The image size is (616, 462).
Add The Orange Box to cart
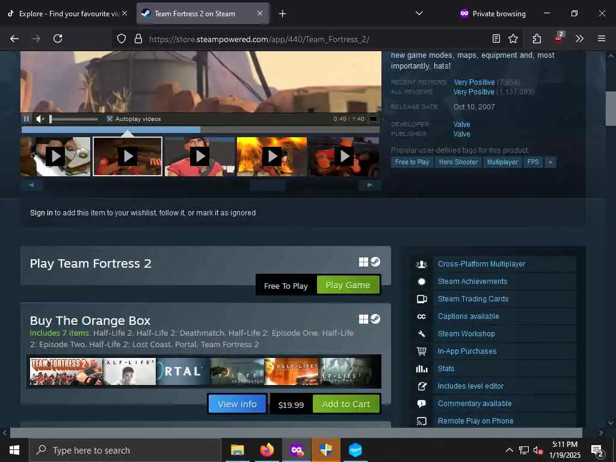pos(346,404)
